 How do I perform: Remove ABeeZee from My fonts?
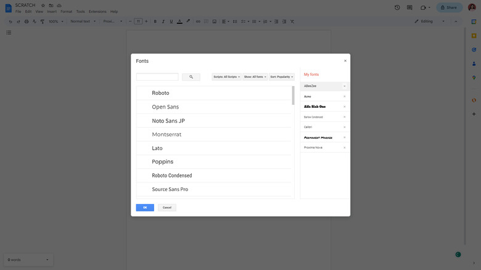point(344,86)
